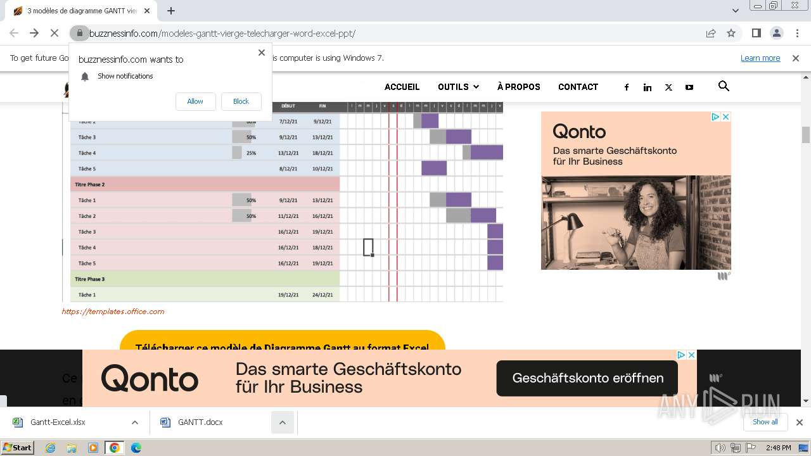Screen dimensions: 811x456
Task: Bookmark this page with the star icon
Action: [731, 33]
